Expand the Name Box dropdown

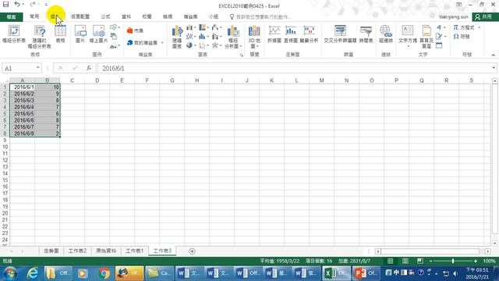[38, 68]
